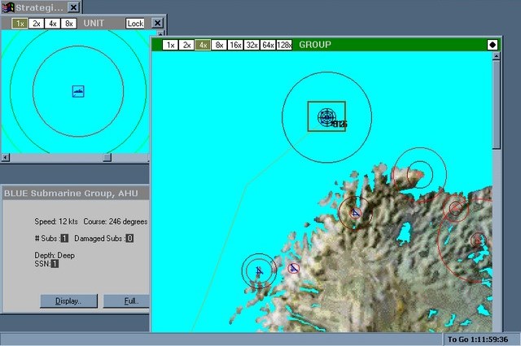Select the red unit at far east edge
This screenshot has width=521, height=346.
[478, 240]
